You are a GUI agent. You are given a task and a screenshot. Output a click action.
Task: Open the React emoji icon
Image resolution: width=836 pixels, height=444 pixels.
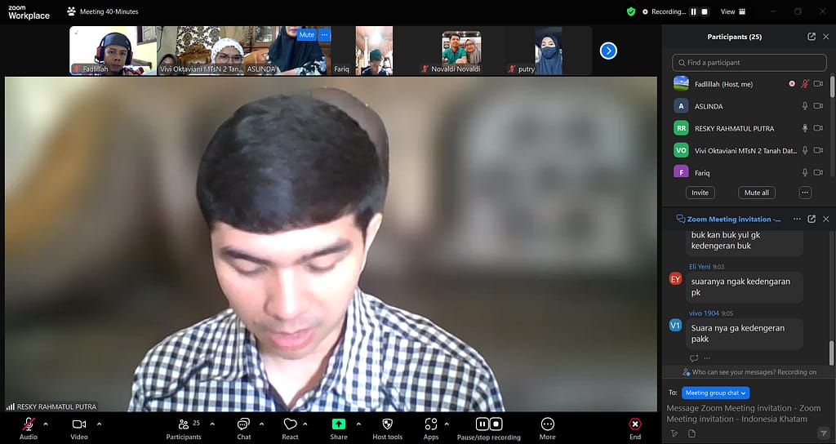pyautogui.click(x=290, y=424)
